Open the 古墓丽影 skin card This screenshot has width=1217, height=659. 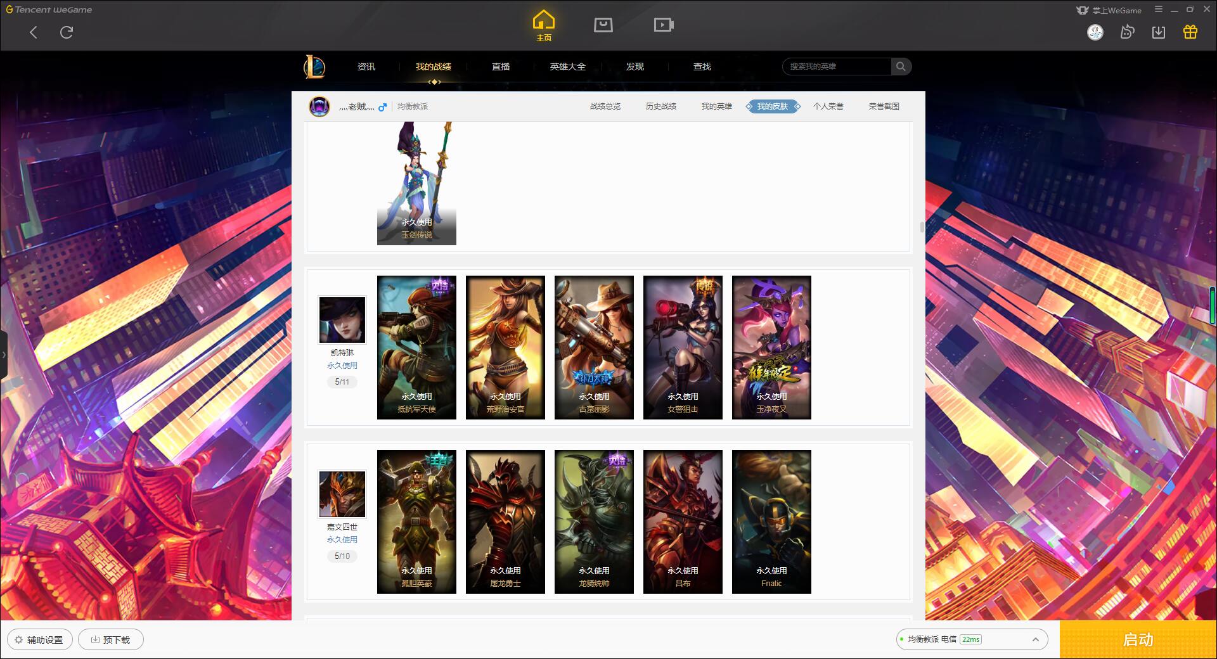pyautogui.click(x=594, y=347)
